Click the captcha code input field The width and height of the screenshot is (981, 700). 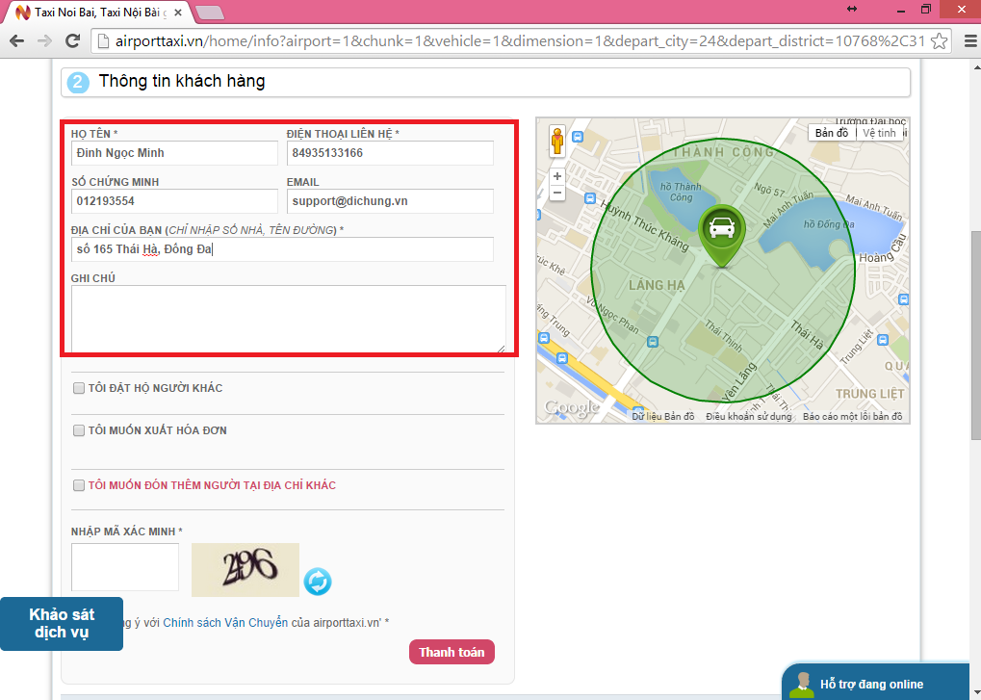125,567
